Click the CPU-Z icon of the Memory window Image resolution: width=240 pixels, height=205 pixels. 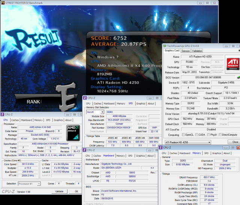pos(160,148)
